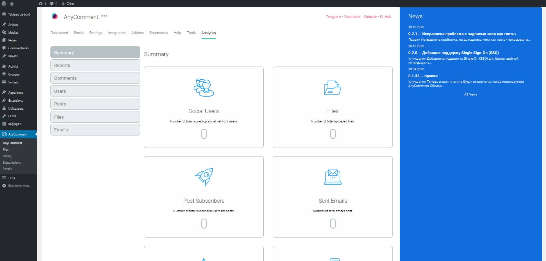View All News link
Screen dimensions: 546x261
click(x=470, y=94)
